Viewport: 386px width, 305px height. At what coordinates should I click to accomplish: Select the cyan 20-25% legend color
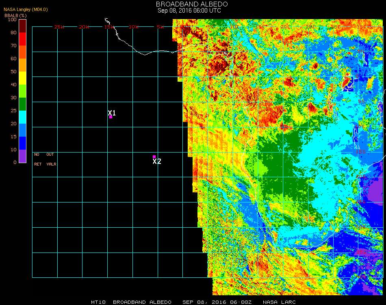[x=22, y=117]
